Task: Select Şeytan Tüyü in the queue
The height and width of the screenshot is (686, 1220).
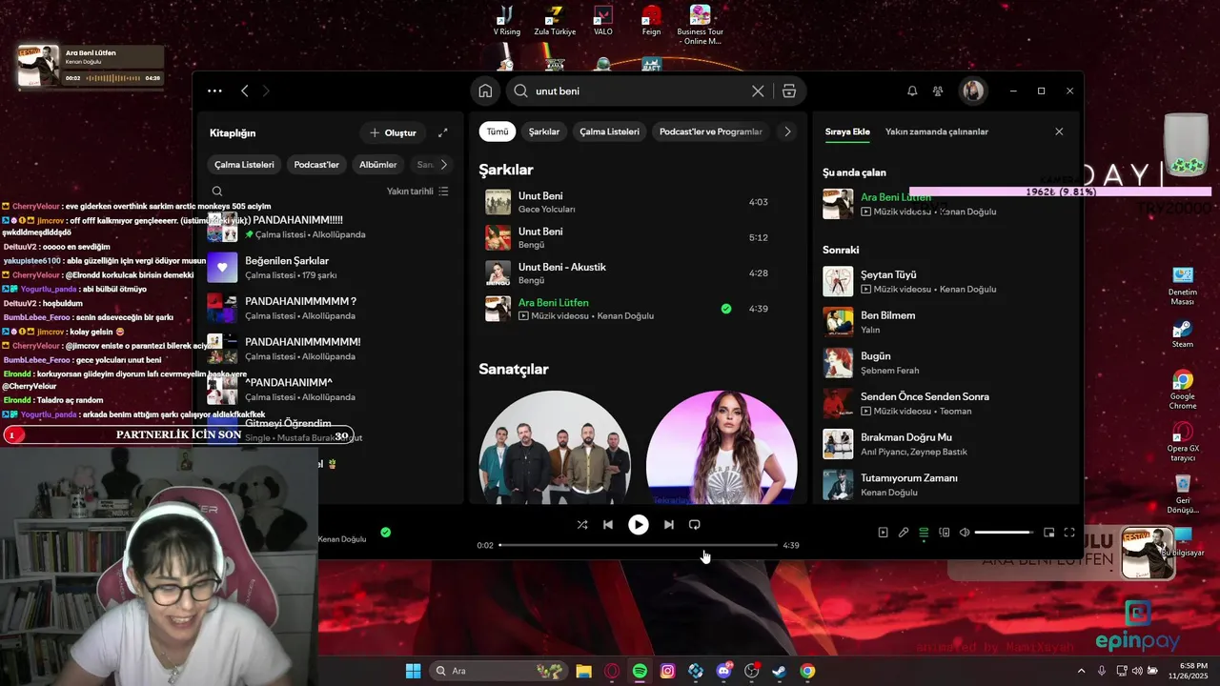Action: 946,281
